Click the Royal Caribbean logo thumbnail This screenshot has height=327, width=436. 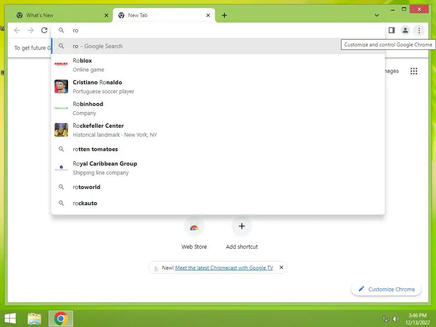[61, 168]
